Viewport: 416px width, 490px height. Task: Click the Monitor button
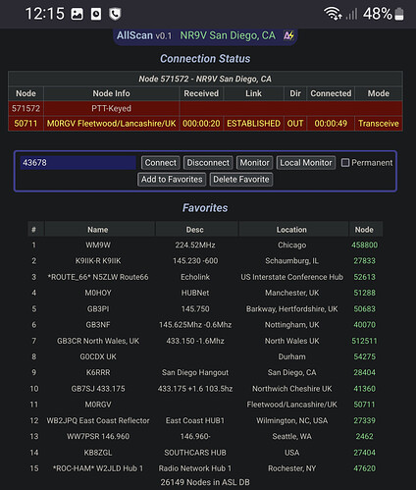(254, 163)
